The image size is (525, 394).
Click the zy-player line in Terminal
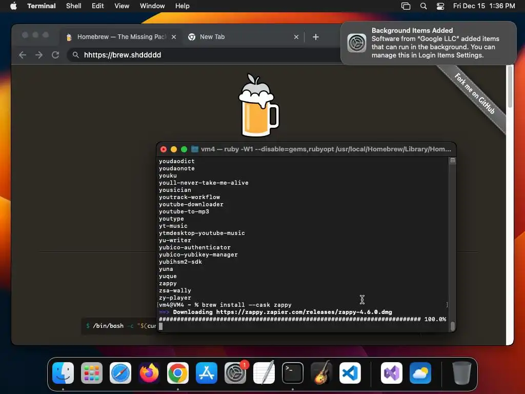175,298
